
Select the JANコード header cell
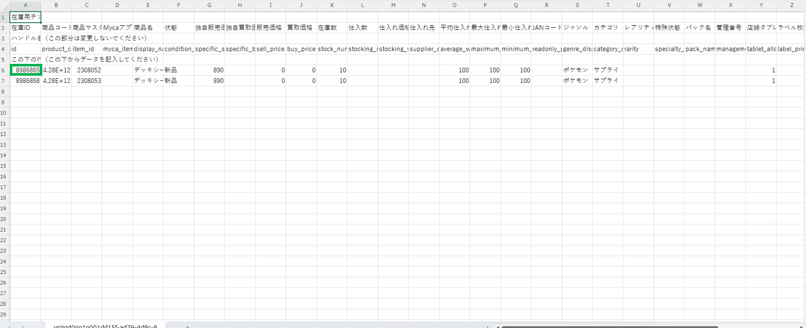pyautogui.click(x=546, y=27)
